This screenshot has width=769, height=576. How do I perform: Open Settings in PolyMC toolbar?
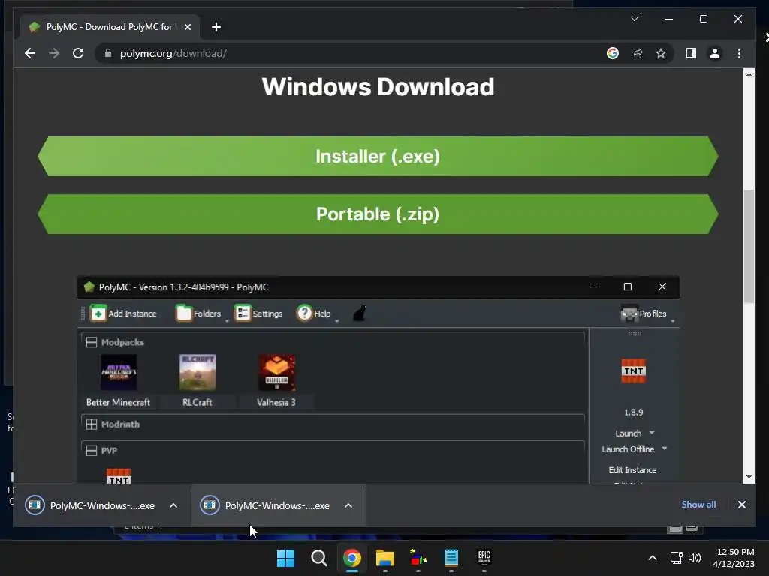click(x=258, y=313)
